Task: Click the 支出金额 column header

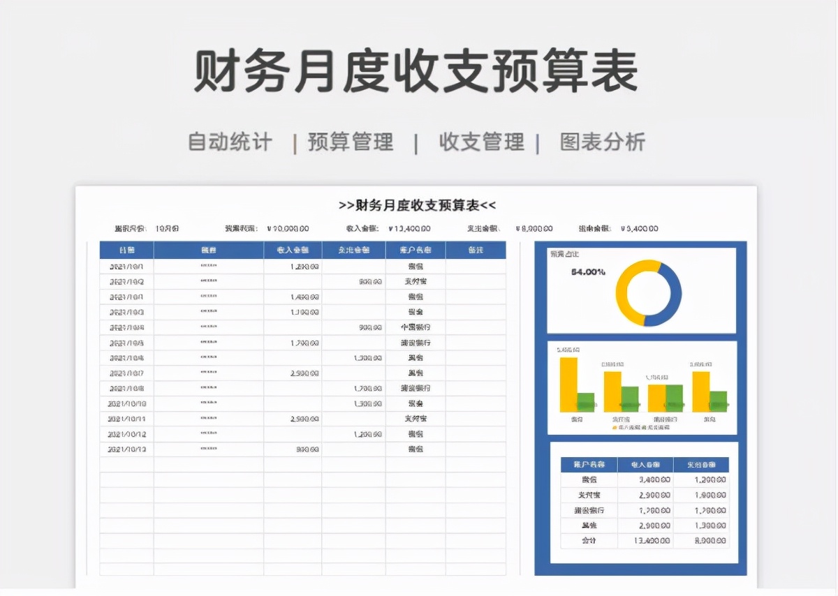Action: (x=353, y=249)
